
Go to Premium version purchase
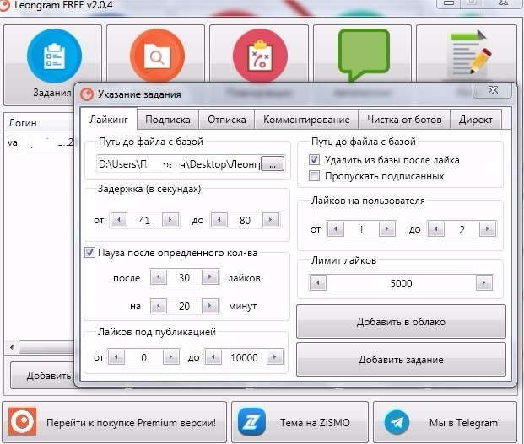pos(114,422)
